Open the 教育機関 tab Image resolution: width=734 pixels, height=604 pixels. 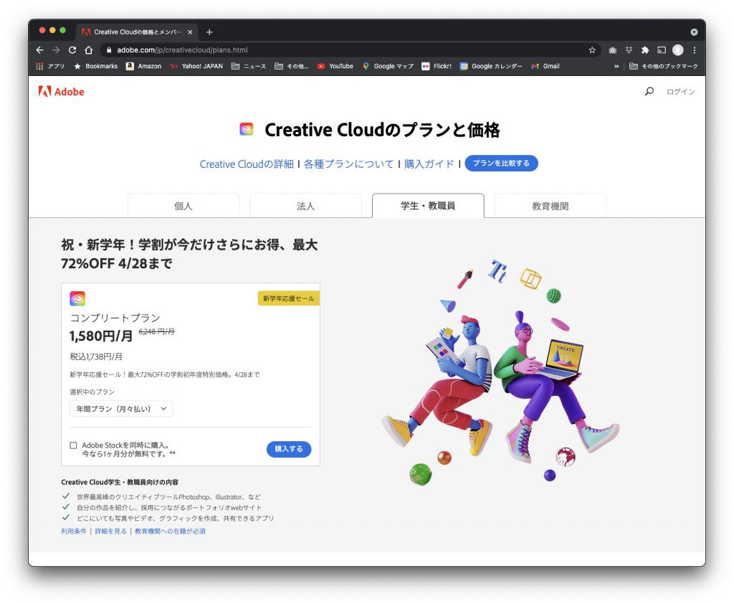tap(550, 206)
